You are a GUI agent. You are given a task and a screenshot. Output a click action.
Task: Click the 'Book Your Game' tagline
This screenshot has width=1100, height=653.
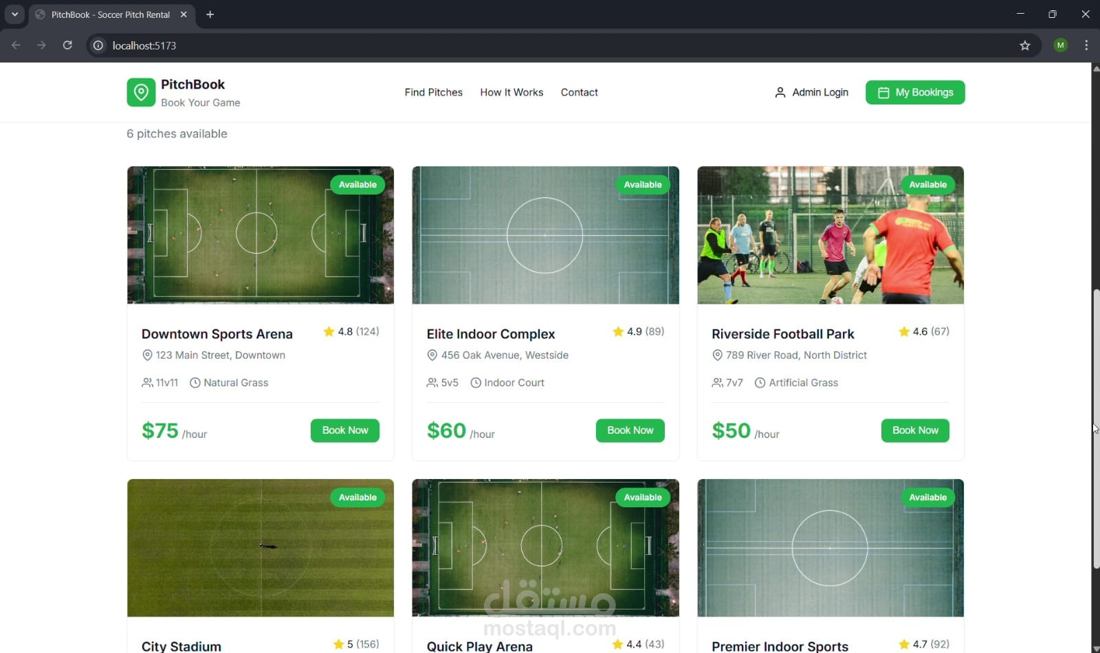(201, 102)
